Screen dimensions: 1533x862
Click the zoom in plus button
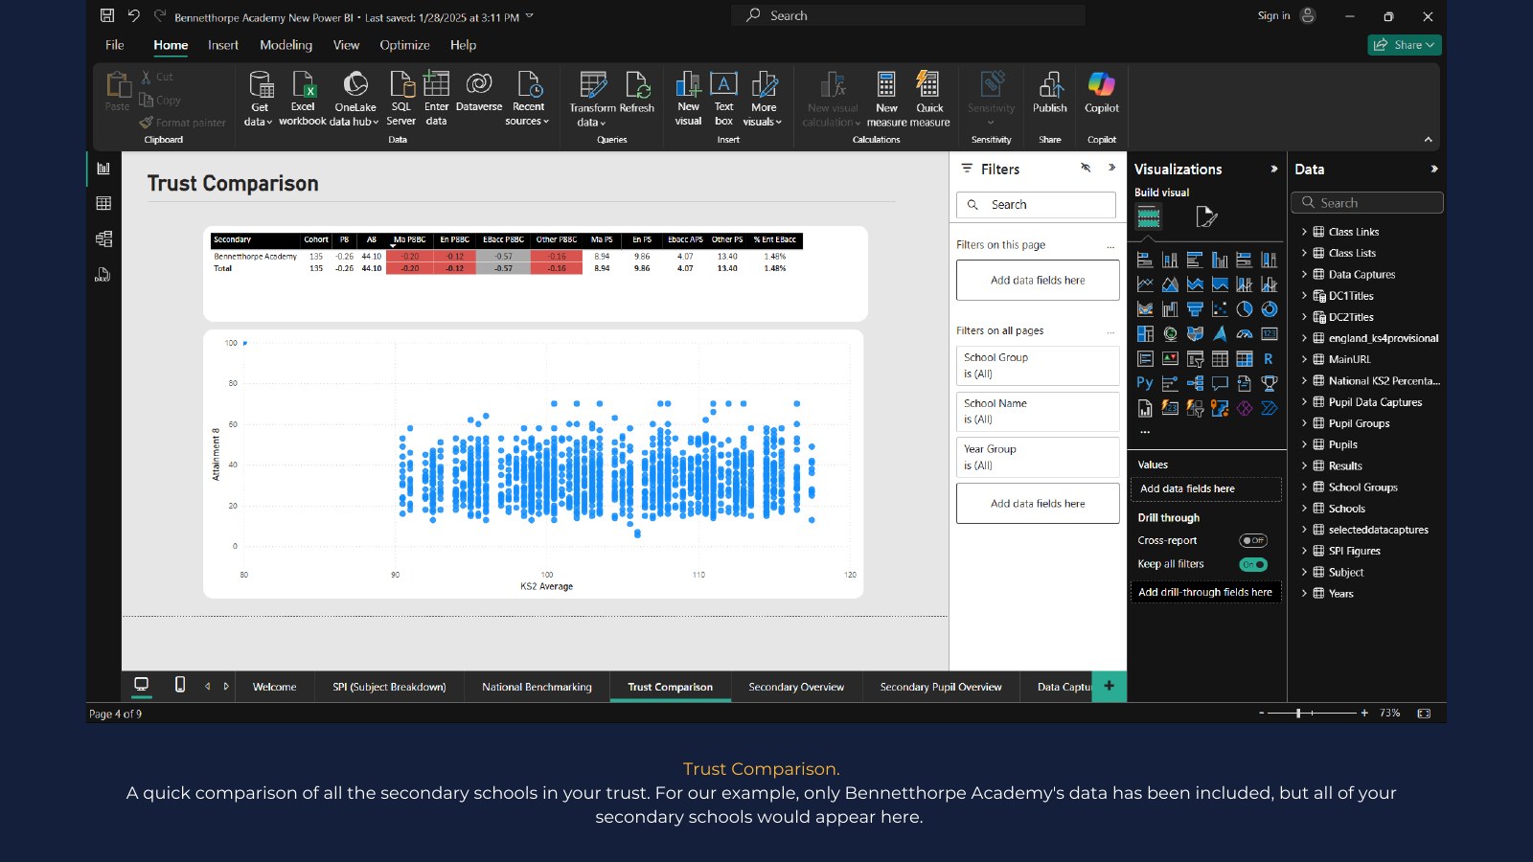(1364, 714)
